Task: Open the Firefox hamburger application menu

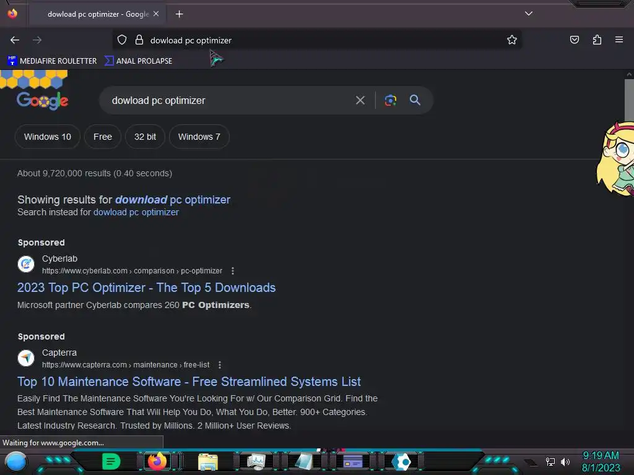Action: pos(619,40)
